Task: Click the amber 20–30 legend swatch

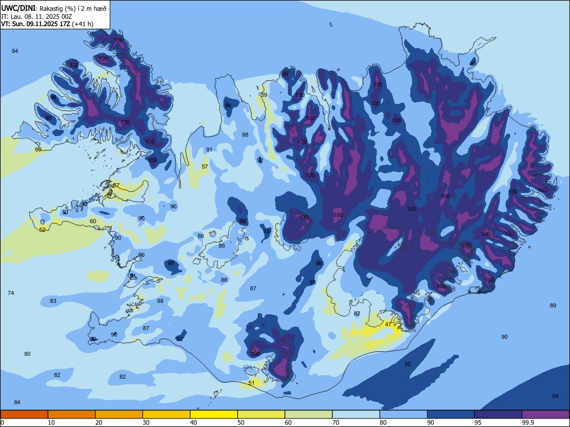Action: (119, 414)
